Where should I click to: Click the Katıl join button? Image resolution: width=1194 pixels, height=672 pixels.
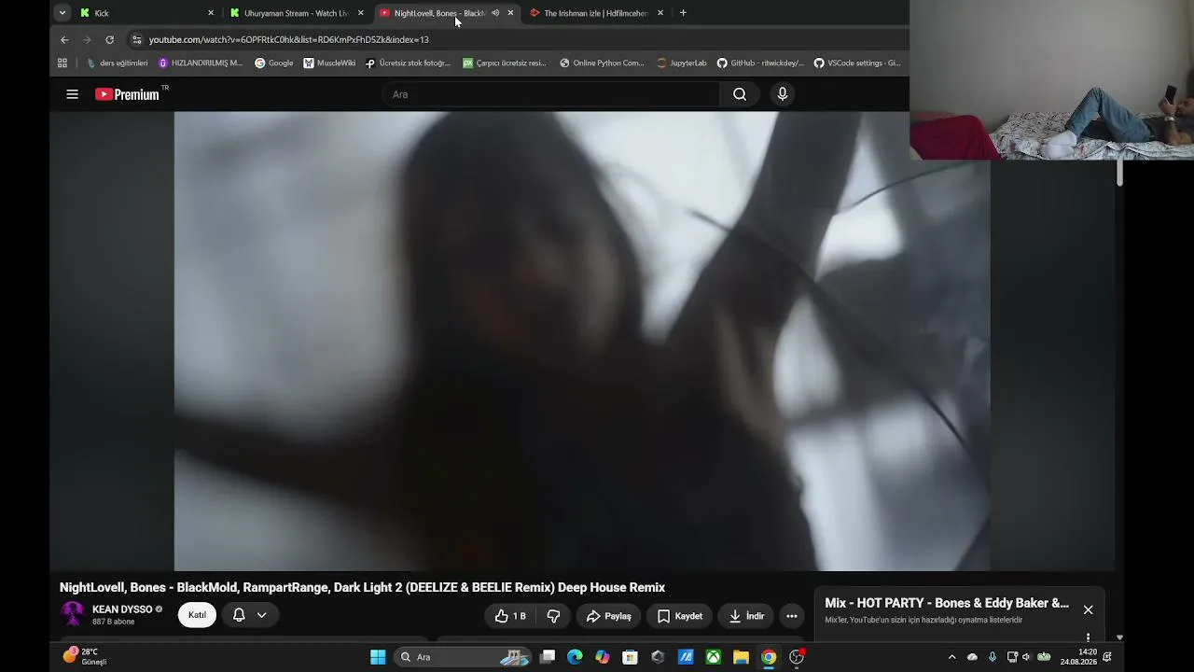(x=198, y=615)
